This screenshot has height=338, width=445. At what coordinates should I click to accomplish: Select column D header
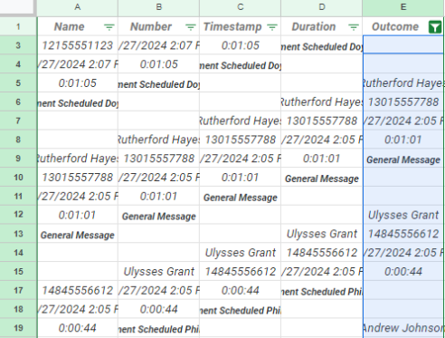click(x=322, y=7)
